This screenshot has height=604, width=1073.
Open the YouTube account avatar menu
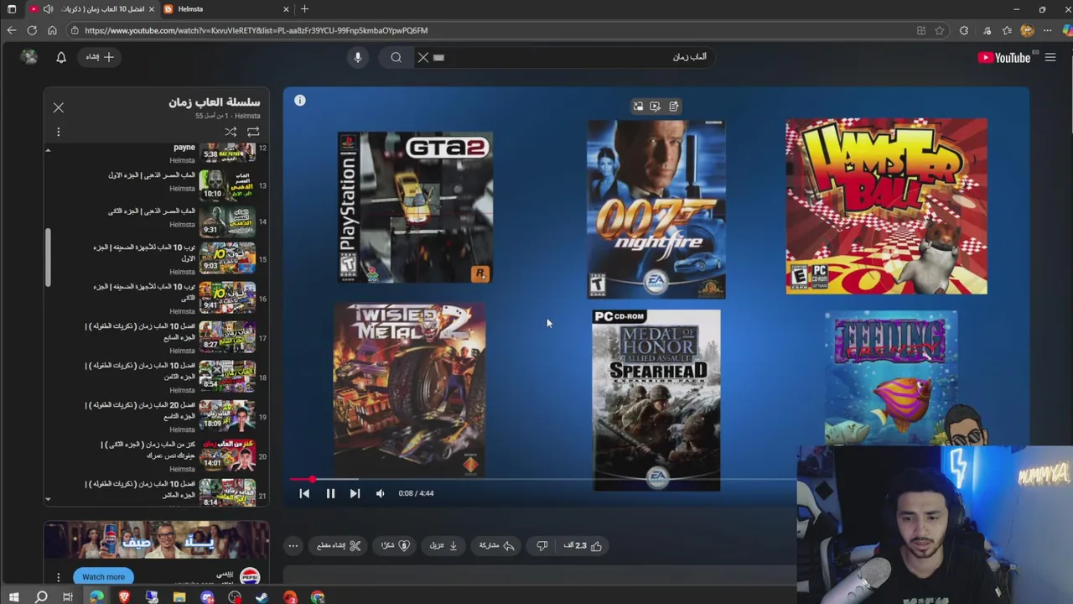pyautogui.click(x=29, y=57)
